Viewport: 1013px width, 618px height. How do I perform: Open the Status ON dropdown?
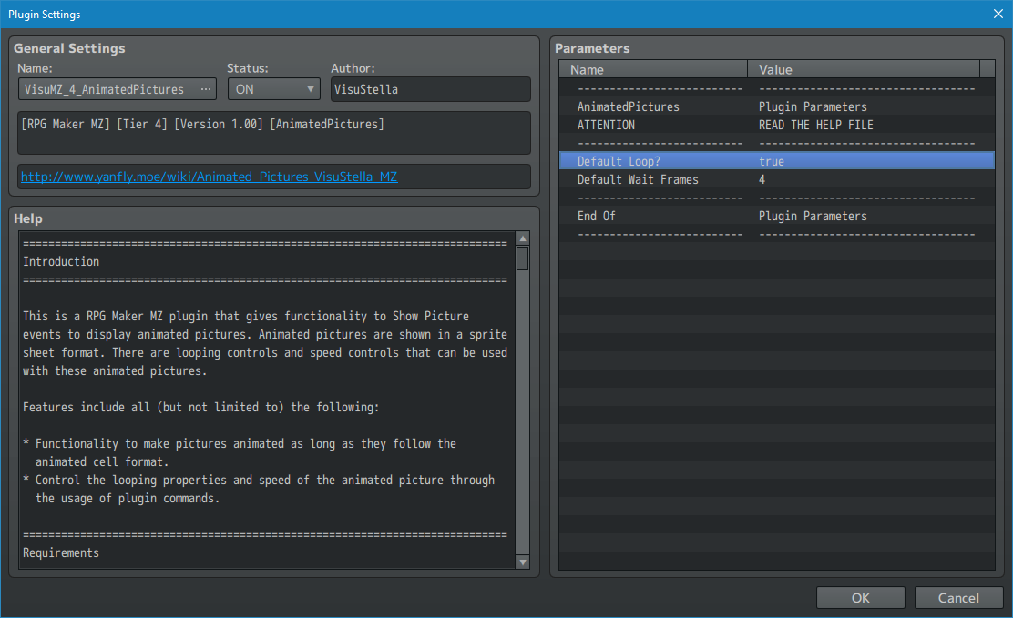coord(273,89)
